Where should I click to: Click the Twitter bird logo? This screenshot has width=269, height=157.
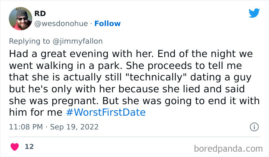click(254, 13)
